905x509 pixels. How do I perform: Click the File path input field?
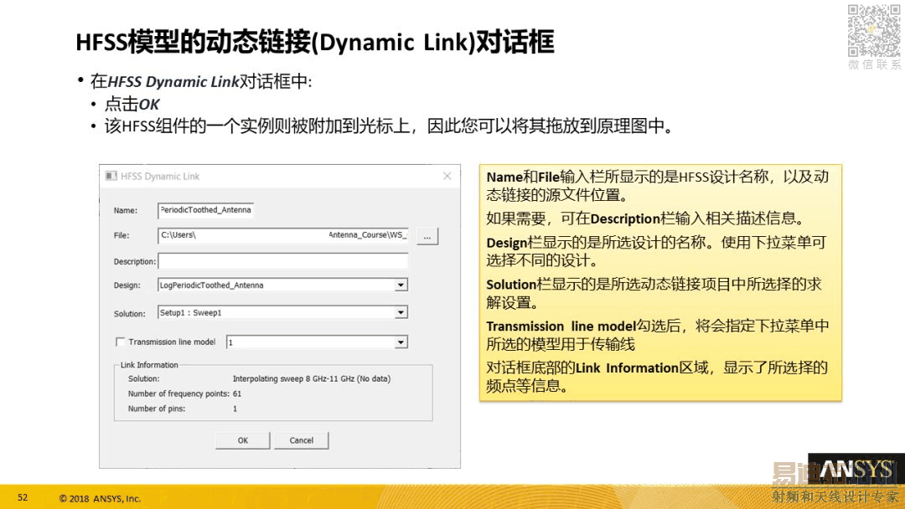coord(283,235)
